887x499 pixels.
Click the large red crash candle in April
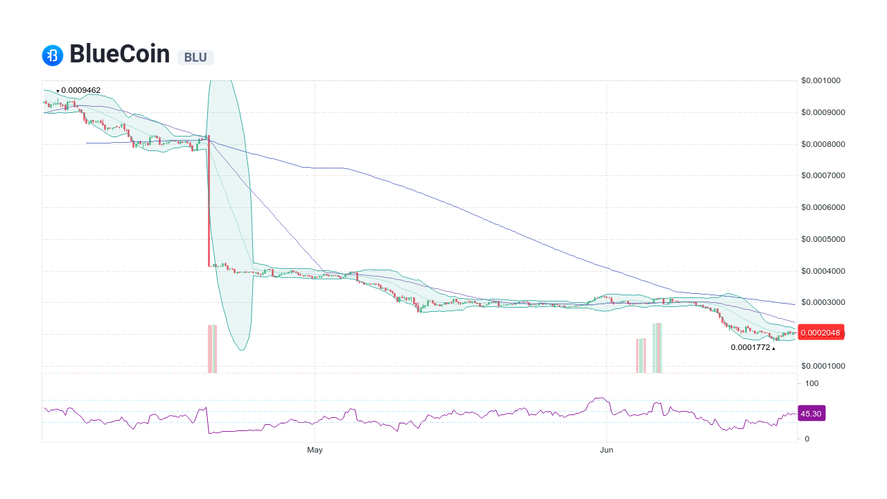209,201
